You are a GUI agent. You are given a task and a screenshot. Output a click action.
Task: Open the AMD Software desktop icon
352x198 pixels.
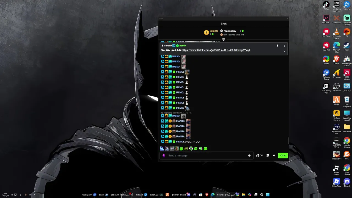pos(347,75)
